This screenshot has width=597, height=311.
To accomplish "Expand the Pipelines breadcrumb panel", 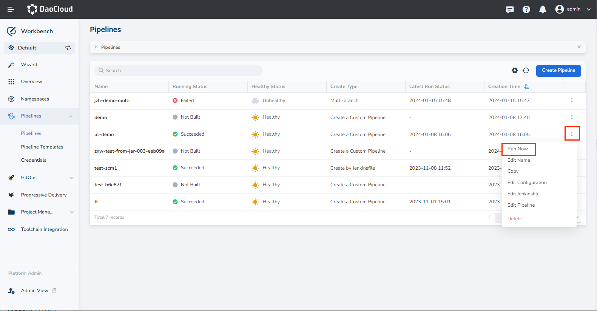I will point(96,47).
